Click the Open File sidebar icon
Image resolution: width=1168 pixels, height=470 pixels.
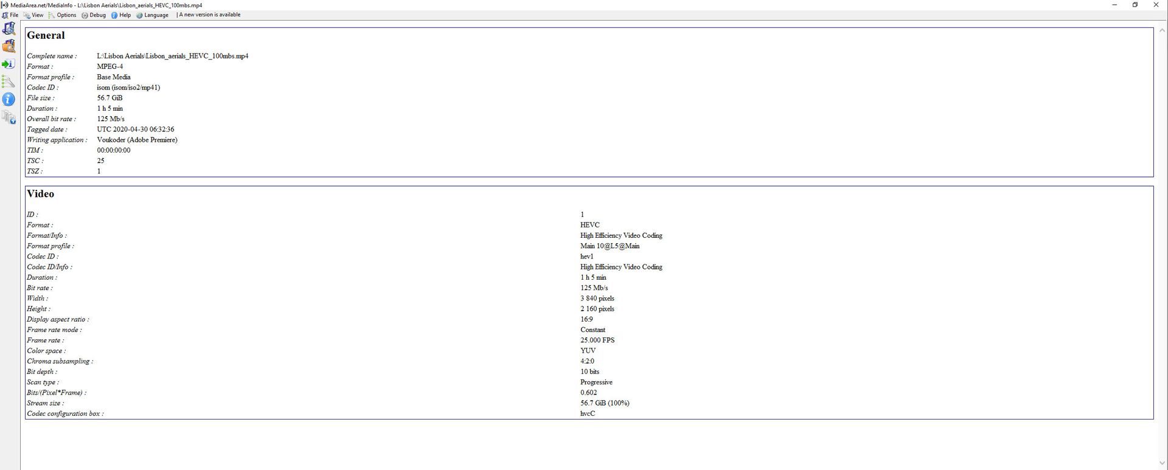pyautogui.click(x=9, y=29)
